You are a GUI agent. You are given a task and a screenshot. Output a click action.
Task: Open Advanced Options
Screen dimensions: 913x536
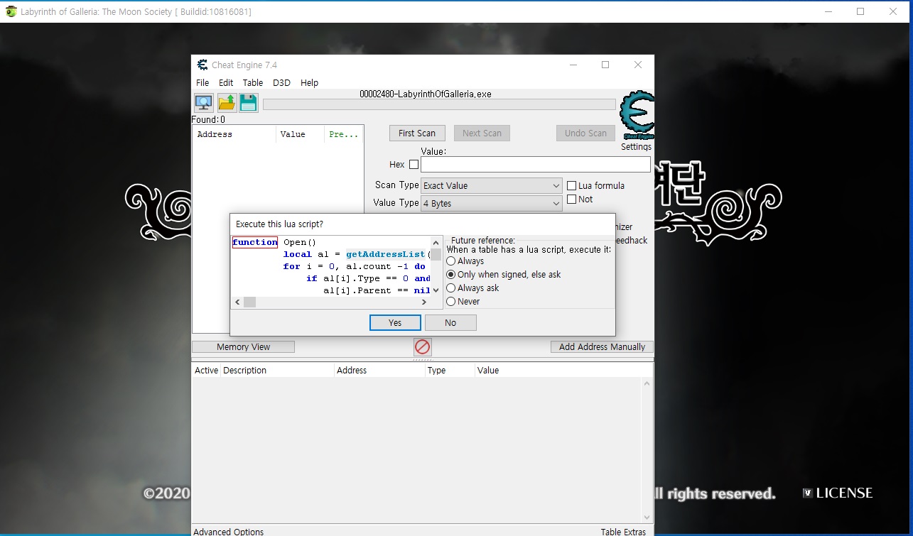point(228,531)
